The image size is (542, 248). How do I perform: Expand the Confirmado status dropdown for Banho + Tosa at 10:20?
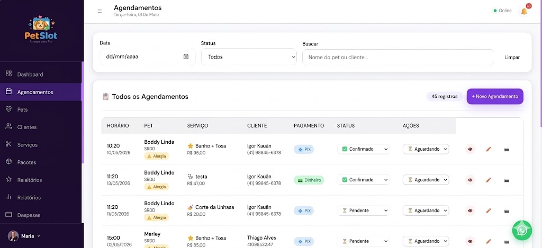(x=363, y=149)
